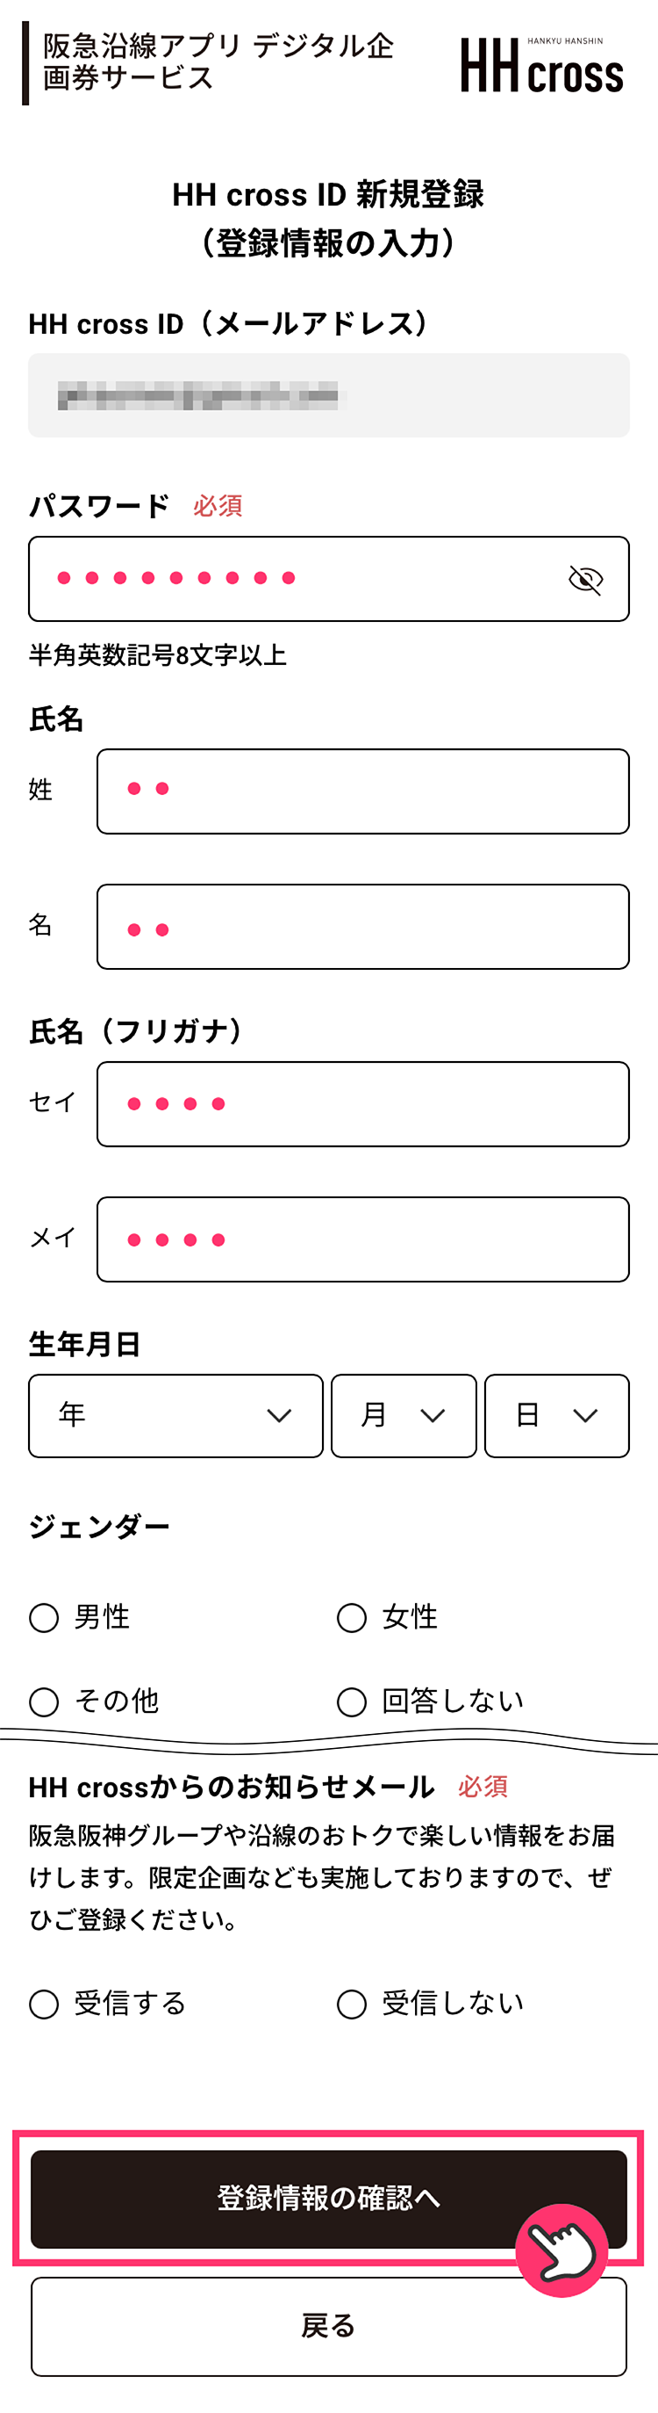Expand the 月 birth month dropdown
Screen dimensions: 658x2413
pyautogui.click(x=404, y=1414)
